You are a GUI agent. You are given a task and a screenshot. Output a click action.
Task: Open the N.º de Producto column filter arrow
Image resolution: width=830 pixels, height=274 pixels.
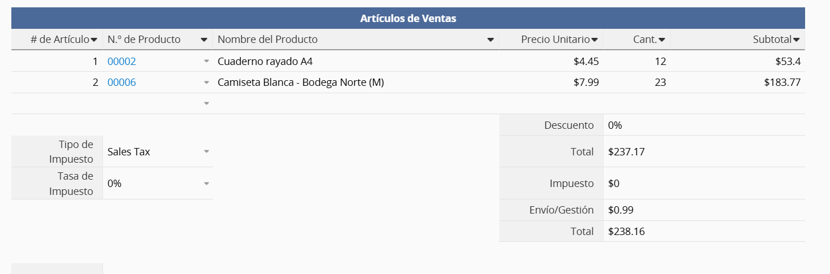(x=204, y=40)
